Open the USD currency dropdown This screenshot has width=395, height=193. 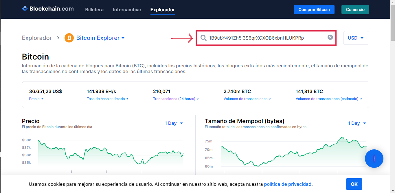(356, 38)
